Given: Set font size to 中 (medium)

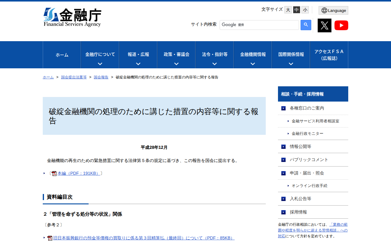Looking at the screenshot, I should pyautogui.click(x=297, y=10).
